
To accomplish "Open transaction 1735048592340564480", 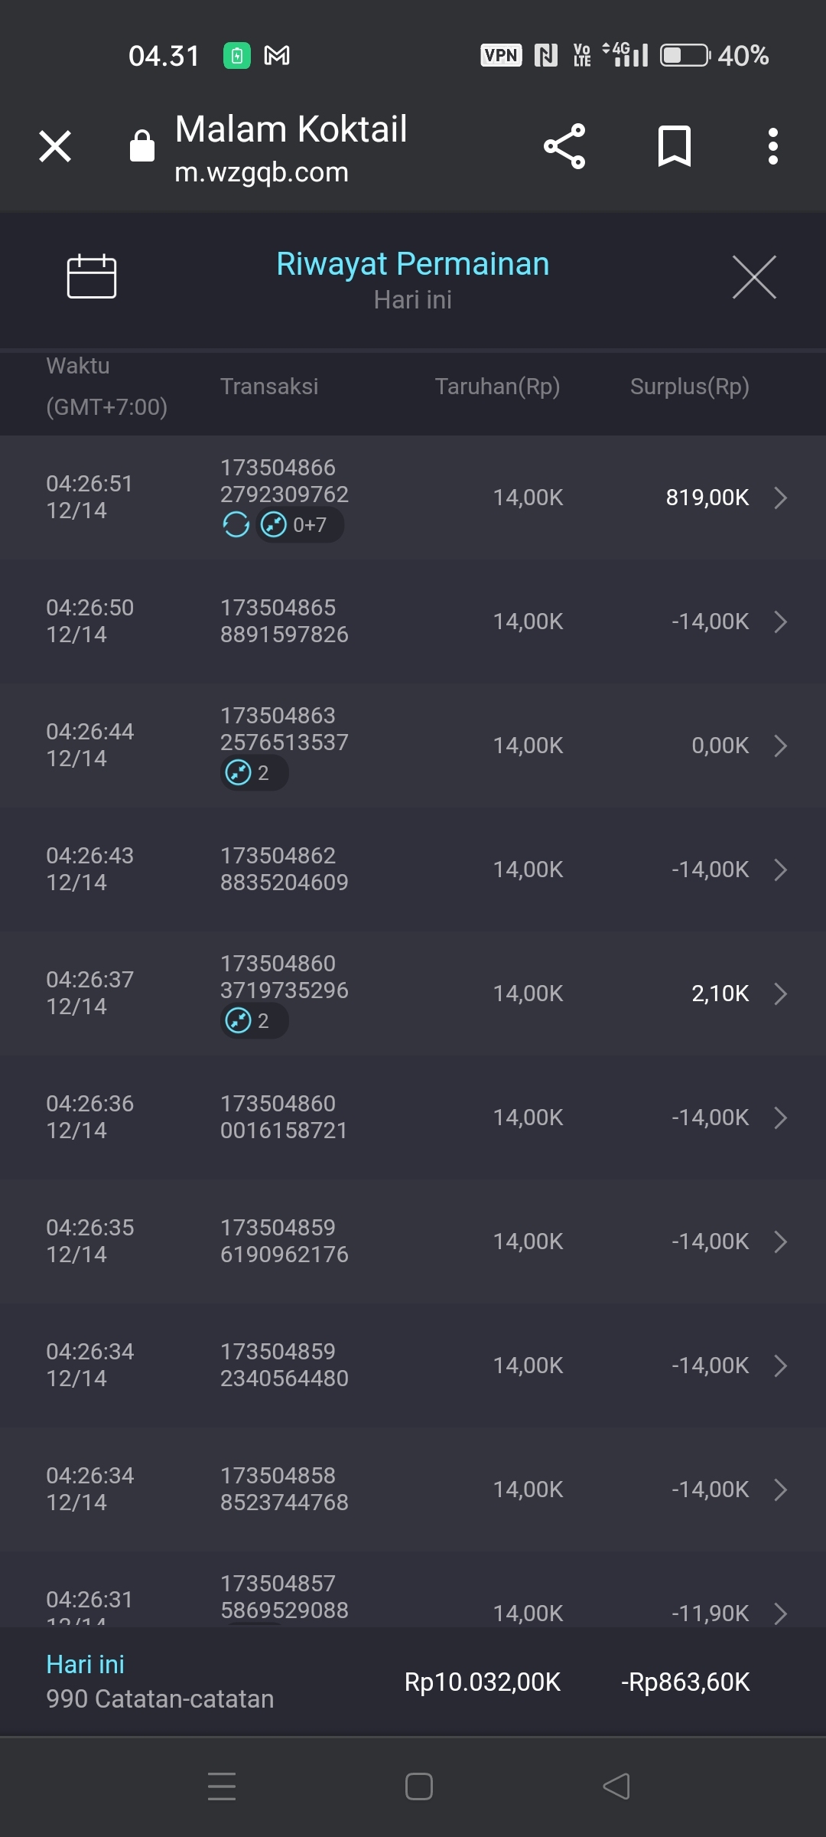I will tap(284, 1365).
